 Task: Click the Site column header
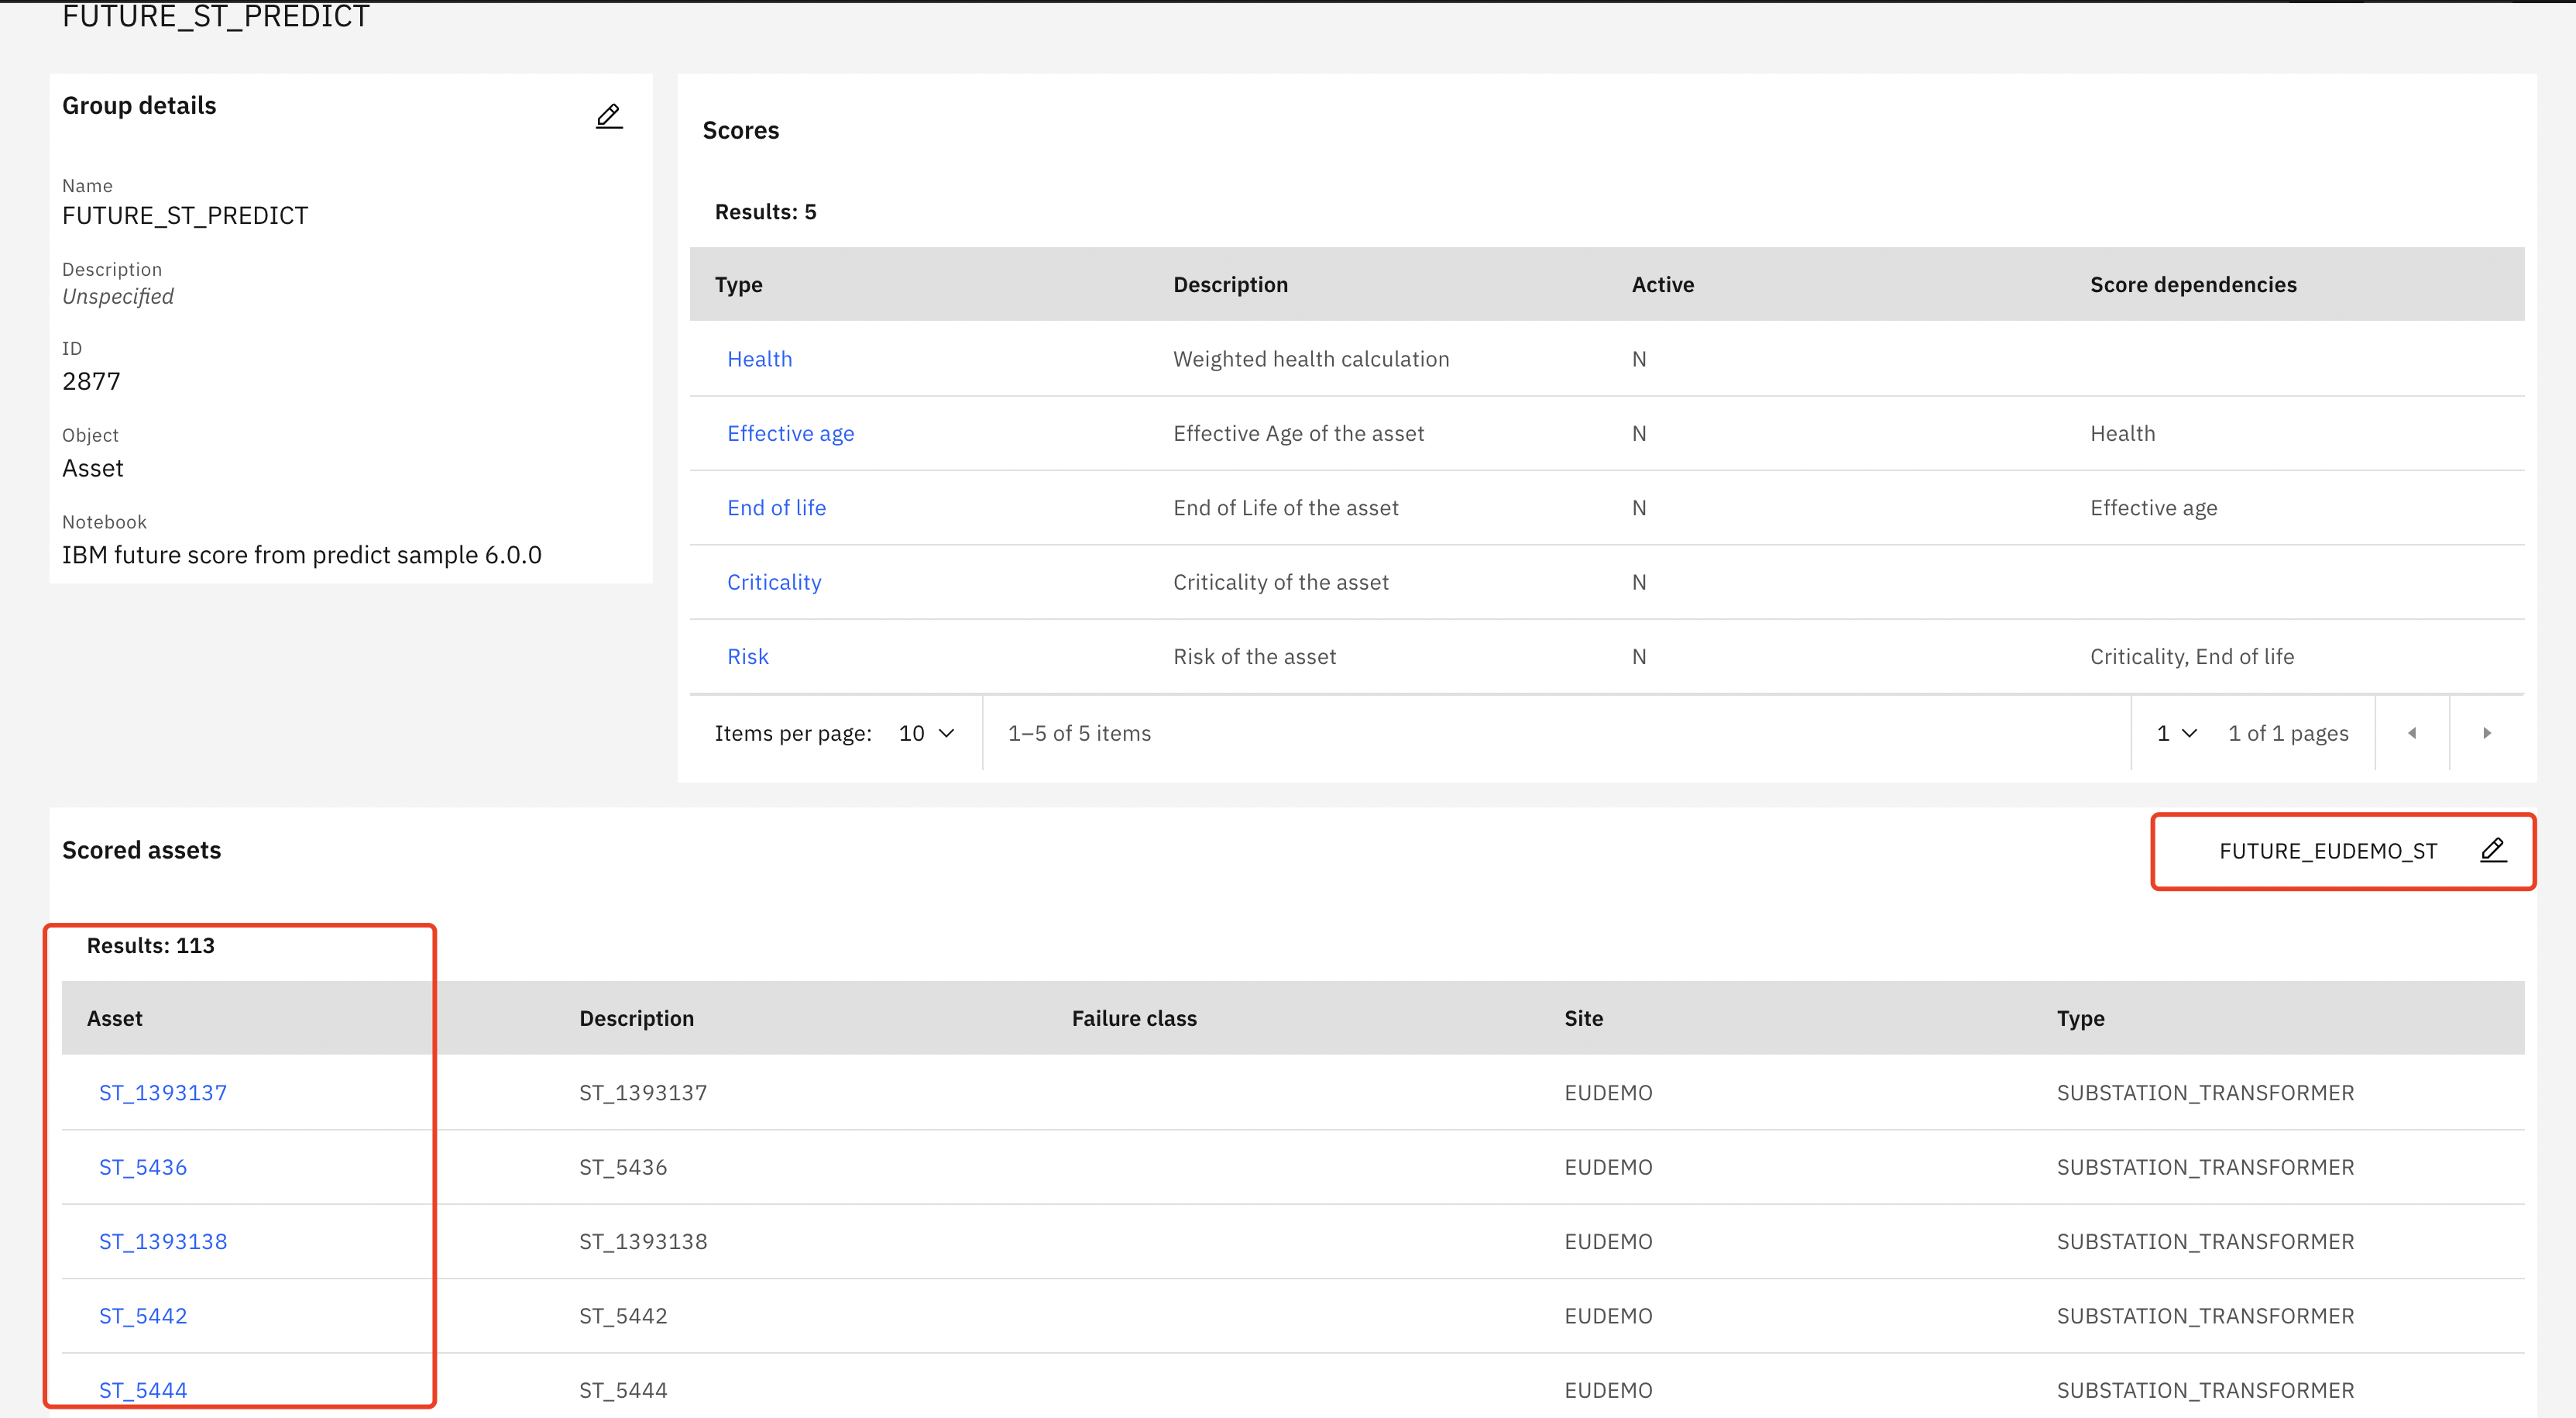[1583, 1019]
